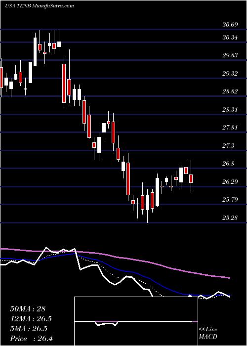Image resolution: width=247 pixels, height=346 pixels.
Task: Click the 29.32 price level label
Action: pyautogui.click(x=230, y=73)
